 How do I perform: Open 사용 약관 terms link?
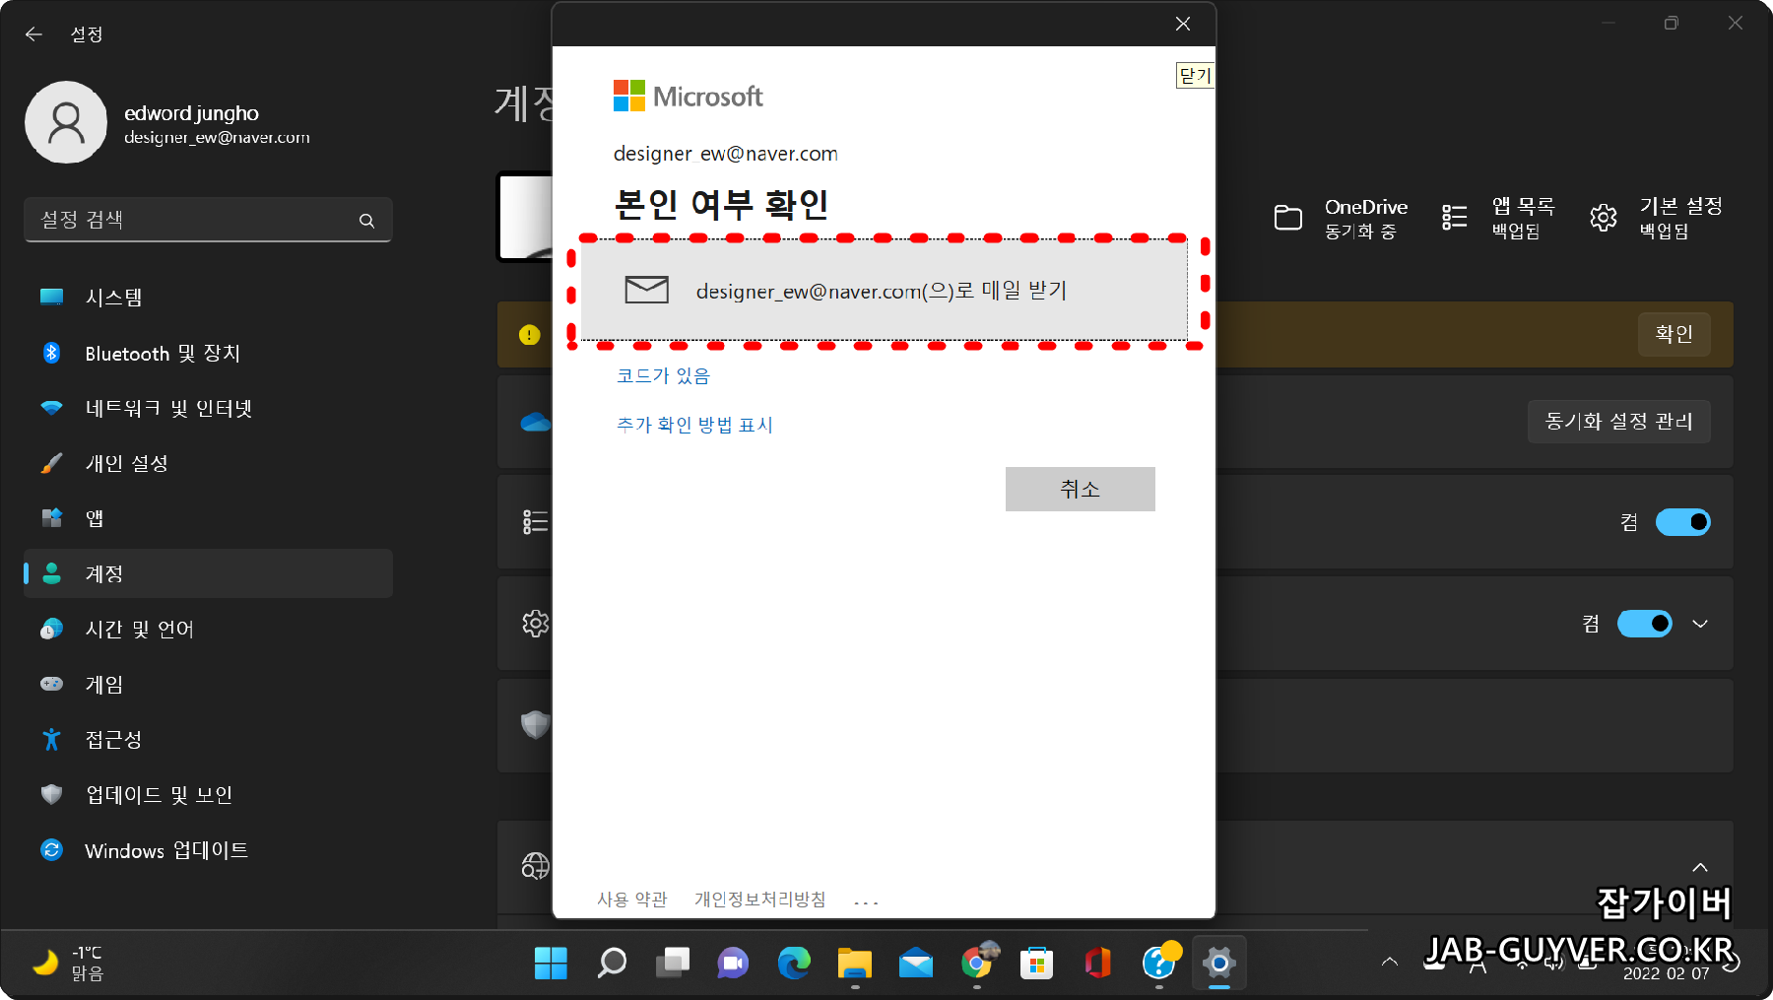pyautogui.click(x=632, y=900)
